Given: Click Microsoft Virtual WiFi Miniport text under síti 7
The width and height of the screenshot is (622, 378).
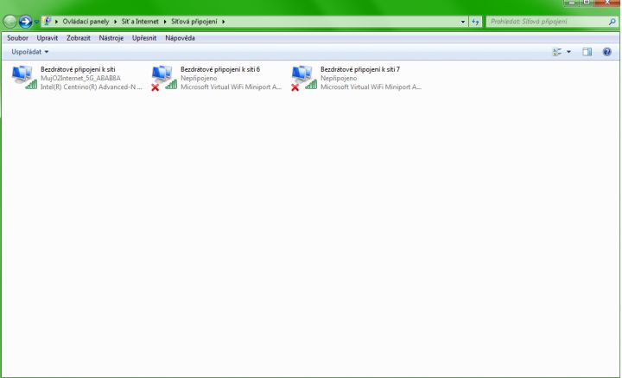Looking at the screenshot, I should point(371,87).
